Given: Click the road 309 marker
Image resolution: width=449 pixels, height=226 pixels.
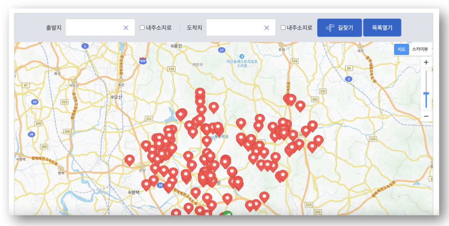Looking at the screenshot, I should (x=38, y=124).
